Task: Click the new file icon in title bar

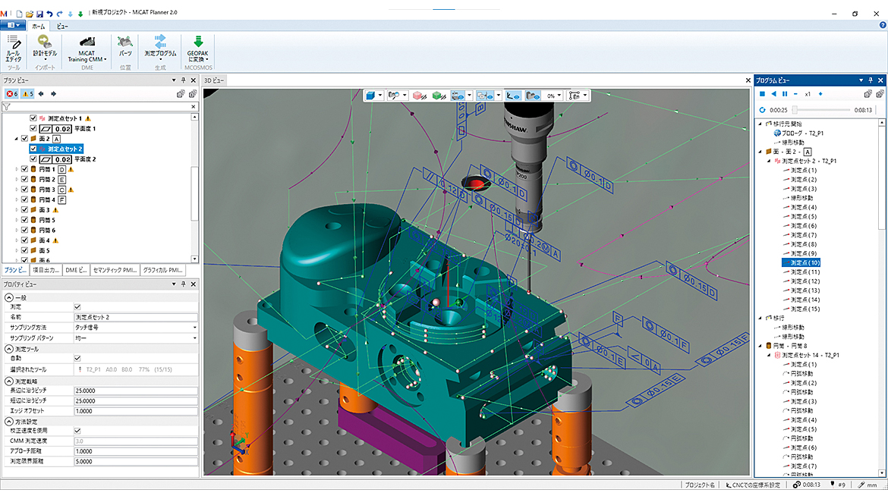Action: click(x=19, y=13)
